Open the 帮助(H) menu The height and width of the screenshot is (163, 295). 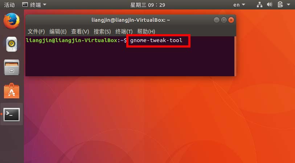pos(146,32)
